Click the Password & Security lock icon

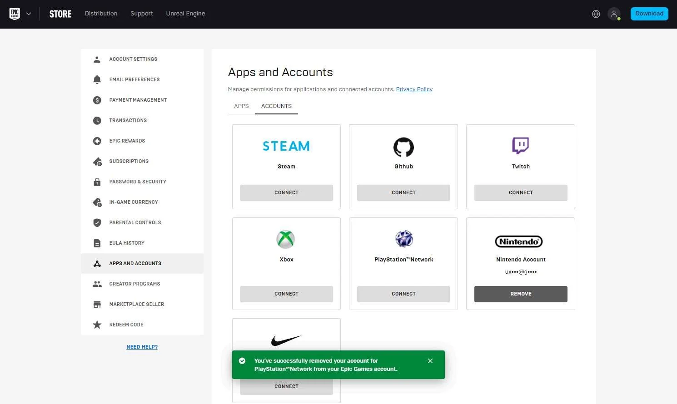click(x=97, y=182)
